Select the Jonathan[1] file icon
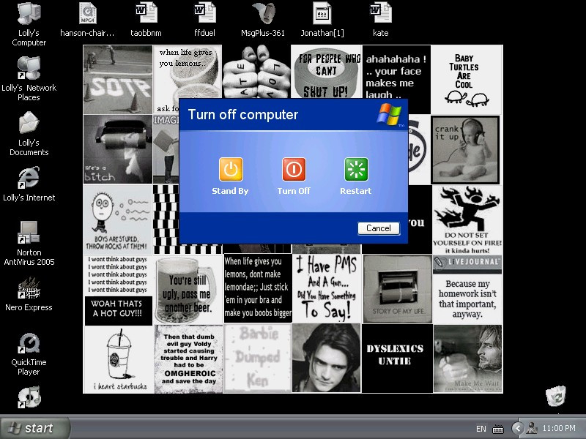This screenshot has width=586, height=439. (x=322, y=13)
